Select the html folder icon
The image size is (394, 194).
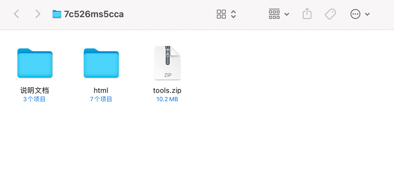point(101,63)
